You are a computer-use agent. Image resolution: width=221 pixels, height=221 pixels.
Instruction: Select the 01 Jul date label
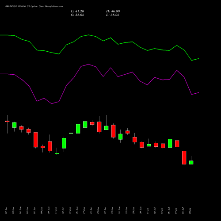[148, 210]
